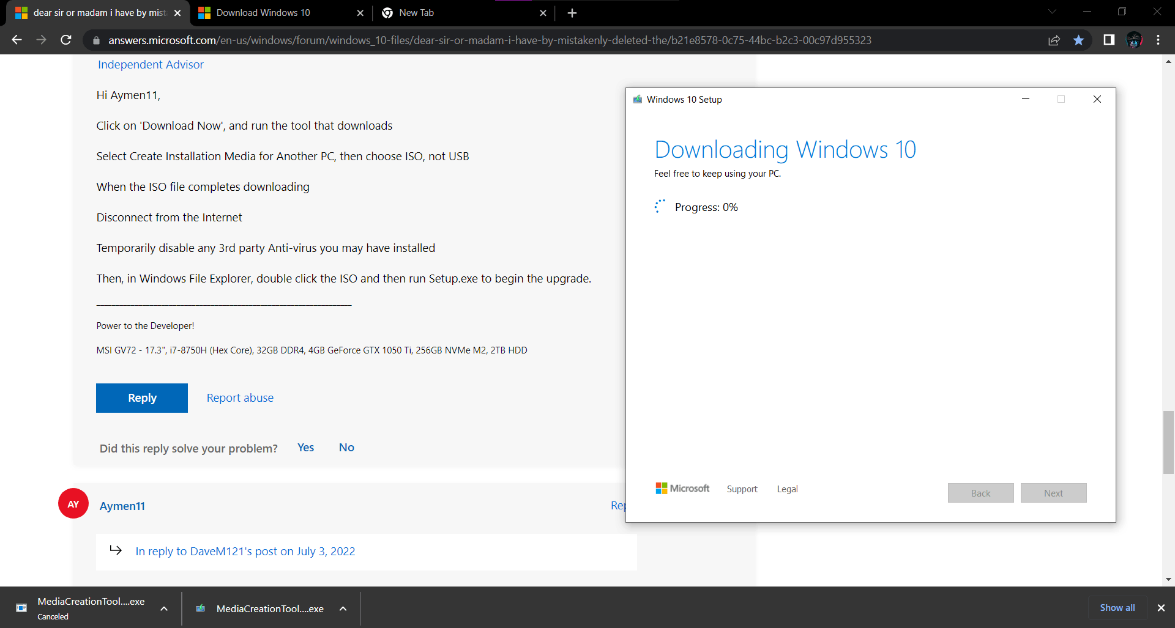Click the Microsoft logo in Setup
This screenshot has width=1175, height=628.
pyautogui.click(x=682, y=488)
